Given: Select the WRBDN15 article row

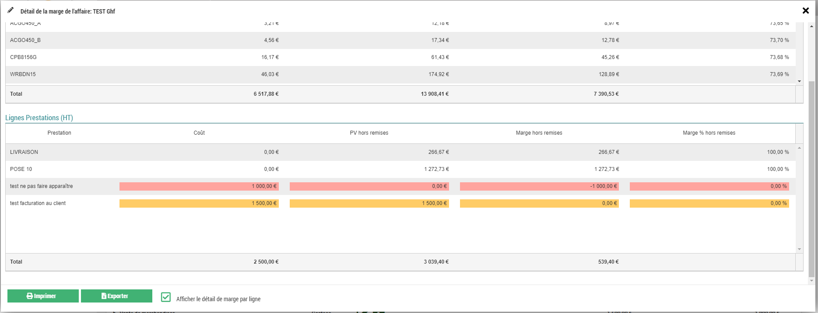Looking at the screenshot, I should click(x=23, y=74).
